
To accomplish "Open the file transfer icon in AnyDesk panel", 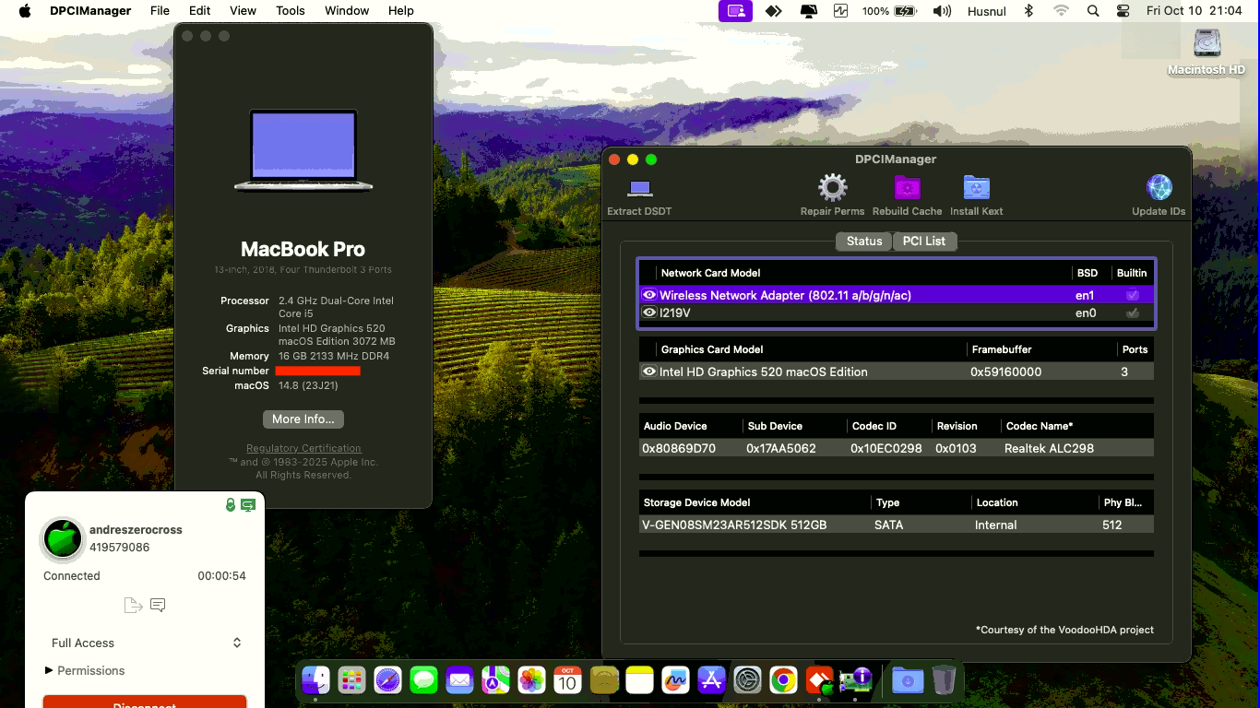I will (133, 605).
